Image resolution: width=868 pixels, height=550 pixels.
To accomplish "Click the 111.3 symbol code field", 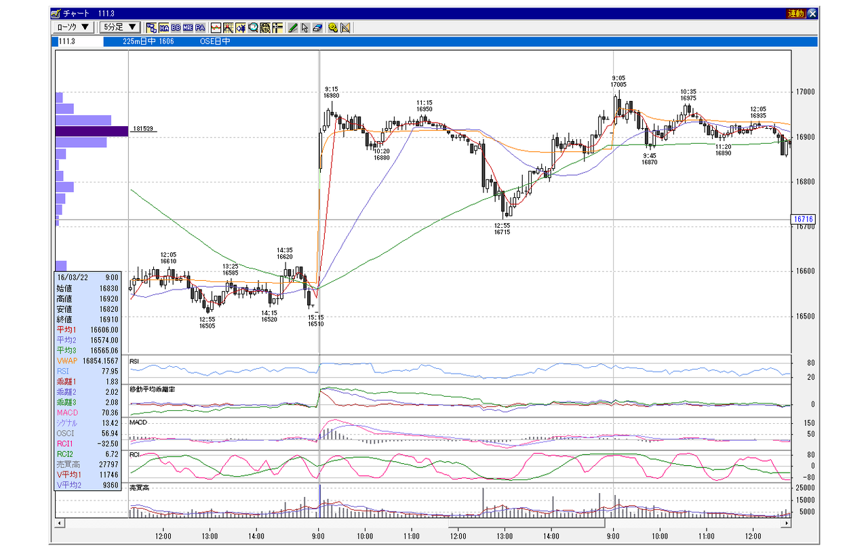I will (x=79, y=41).
